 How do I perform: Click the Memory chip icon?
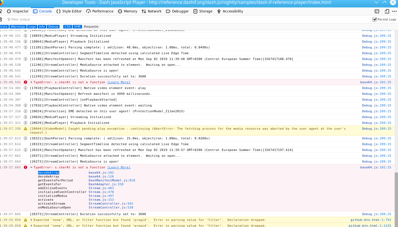pyautogui.click(x=120, y=11)
